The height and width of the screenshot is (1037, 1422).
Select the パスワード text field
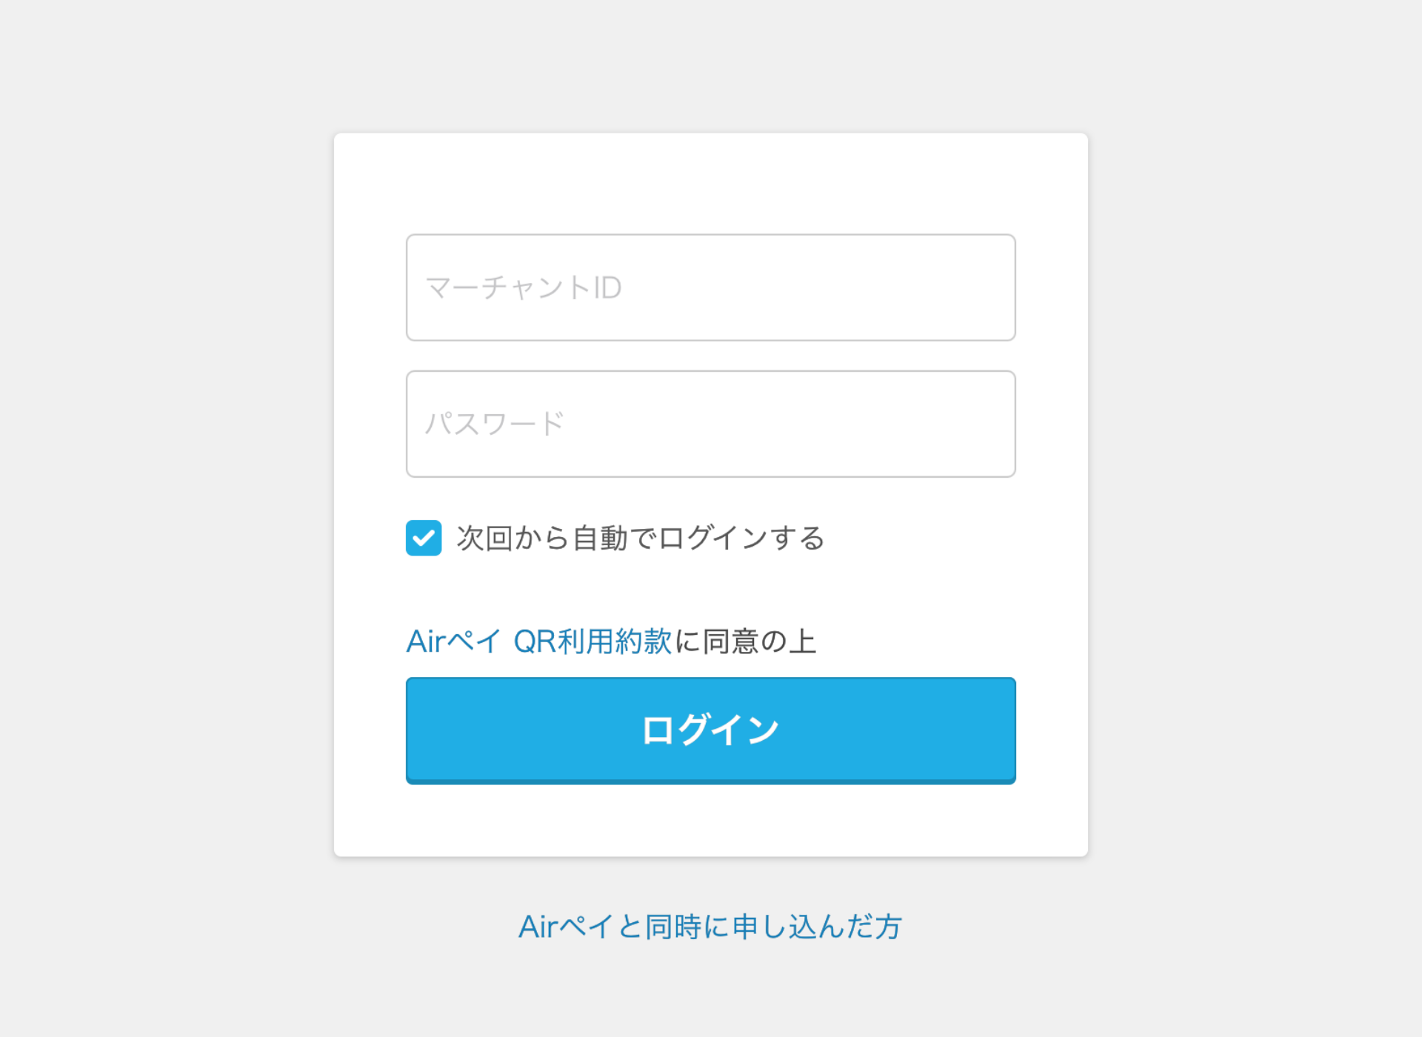[x=711, y=422]
